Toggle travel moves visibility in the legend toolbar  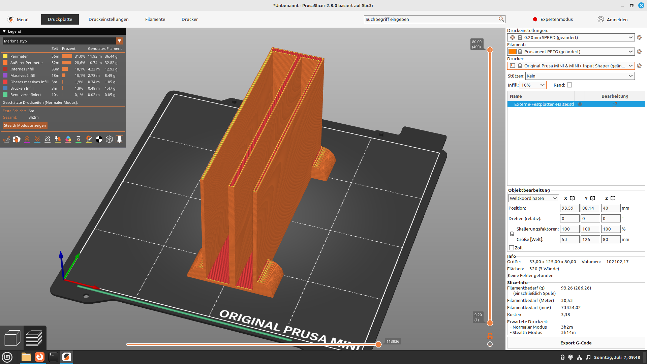click(x=6, y=139)
